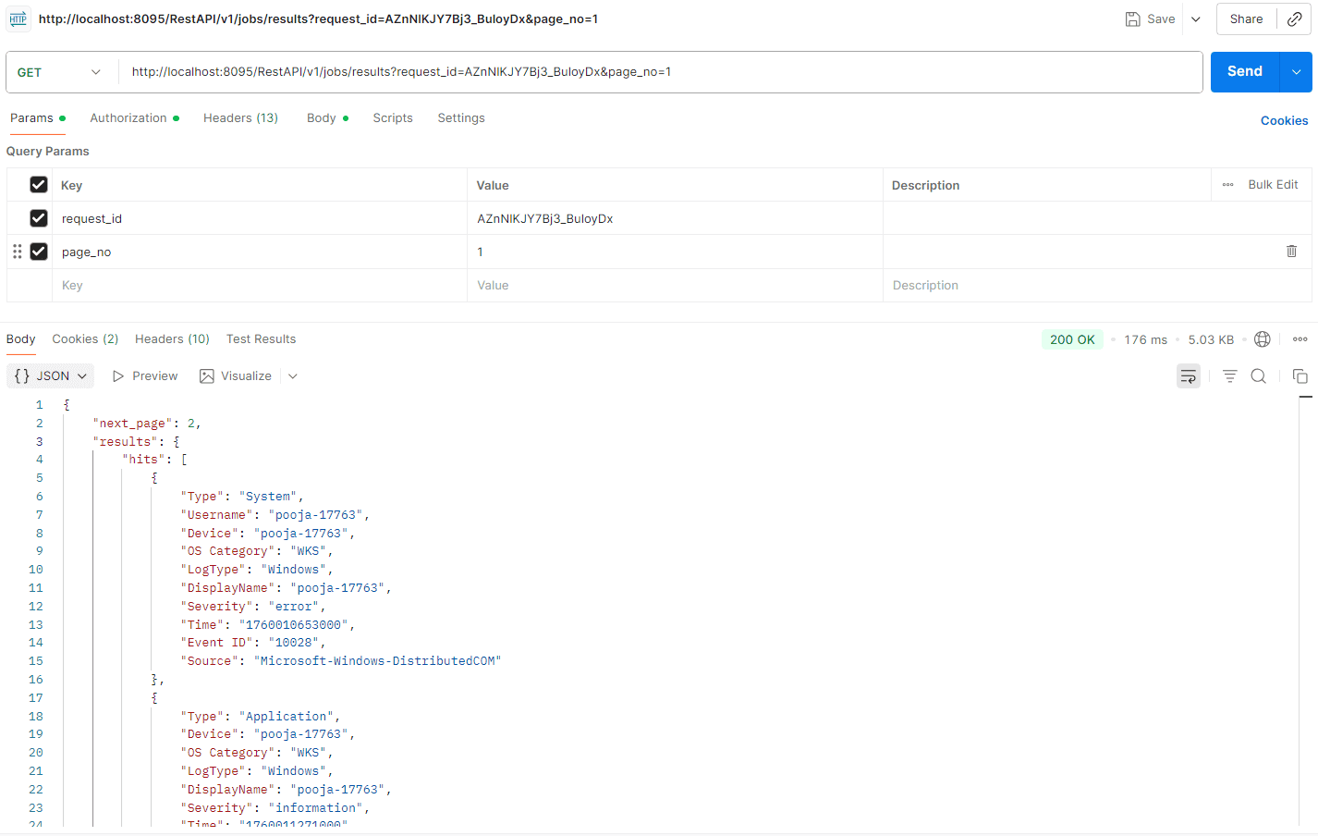Click the "next_page": 2 line
Viewport: 1318px width, 836px height.
[146, 423]
